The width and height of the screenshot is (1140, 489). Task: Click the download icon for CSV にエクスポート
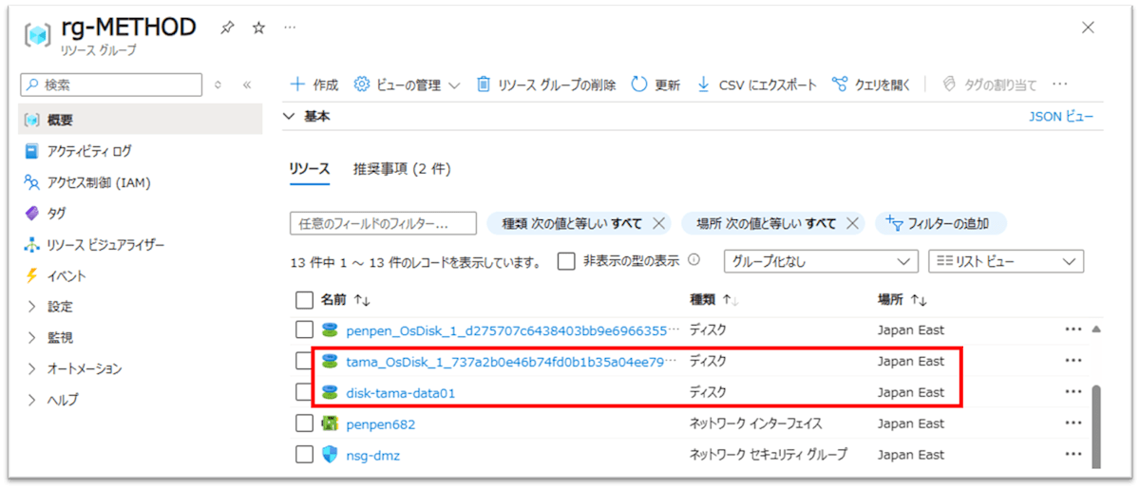point(704,85)
